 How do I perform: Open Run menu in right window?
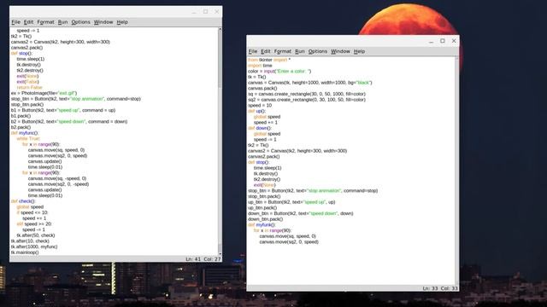coord(300,51)
